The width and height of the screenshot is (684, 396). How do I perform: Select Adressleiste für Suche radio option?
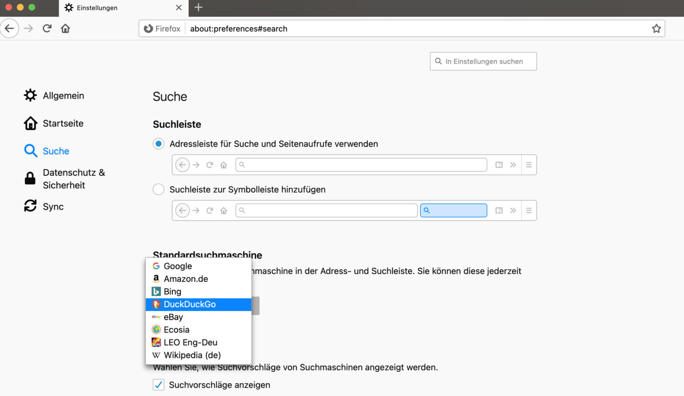tap(159, 144)
